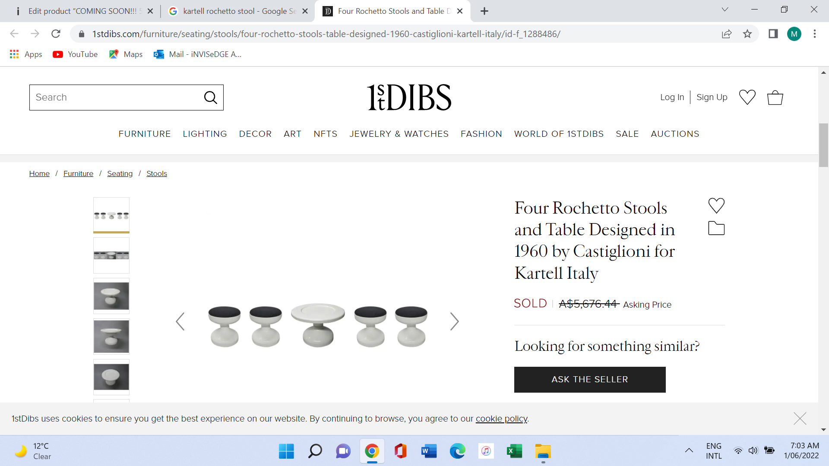
Task: Launch Excel from taskbar
Action: (515, 451)
